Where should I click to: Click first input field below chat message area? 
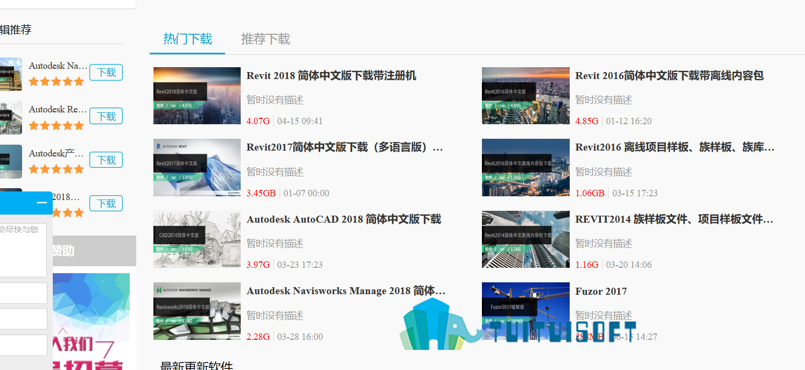point(23,293)
